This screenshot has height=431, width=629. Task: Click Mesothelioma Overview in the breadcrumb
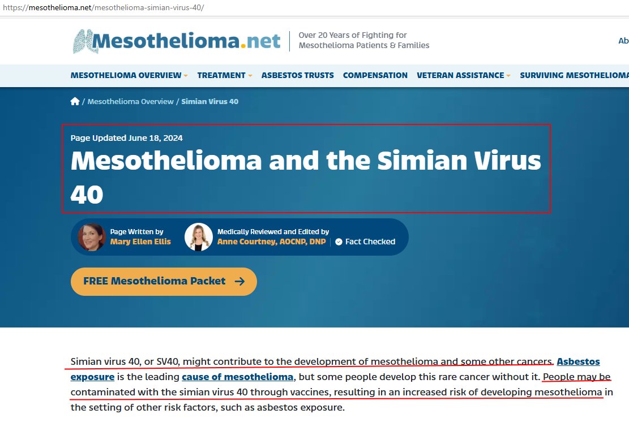click(131, 101)
